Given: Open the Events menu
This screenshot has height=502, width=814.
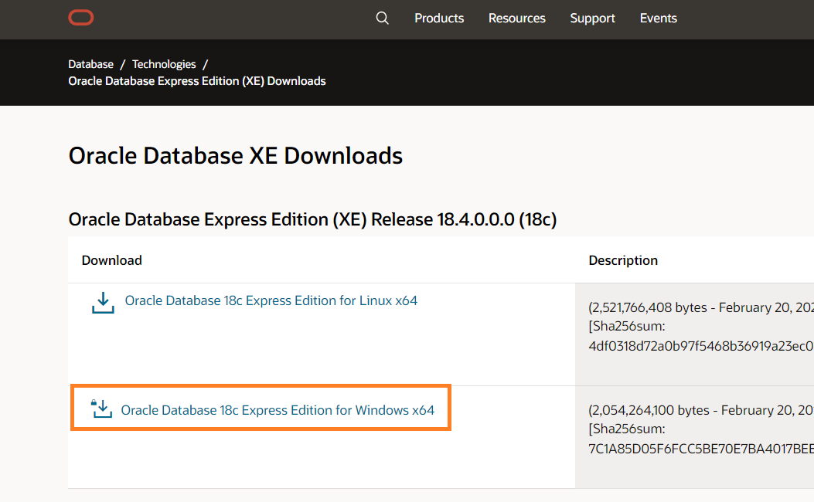Looking at the screenshot, I should click(659, 19).
